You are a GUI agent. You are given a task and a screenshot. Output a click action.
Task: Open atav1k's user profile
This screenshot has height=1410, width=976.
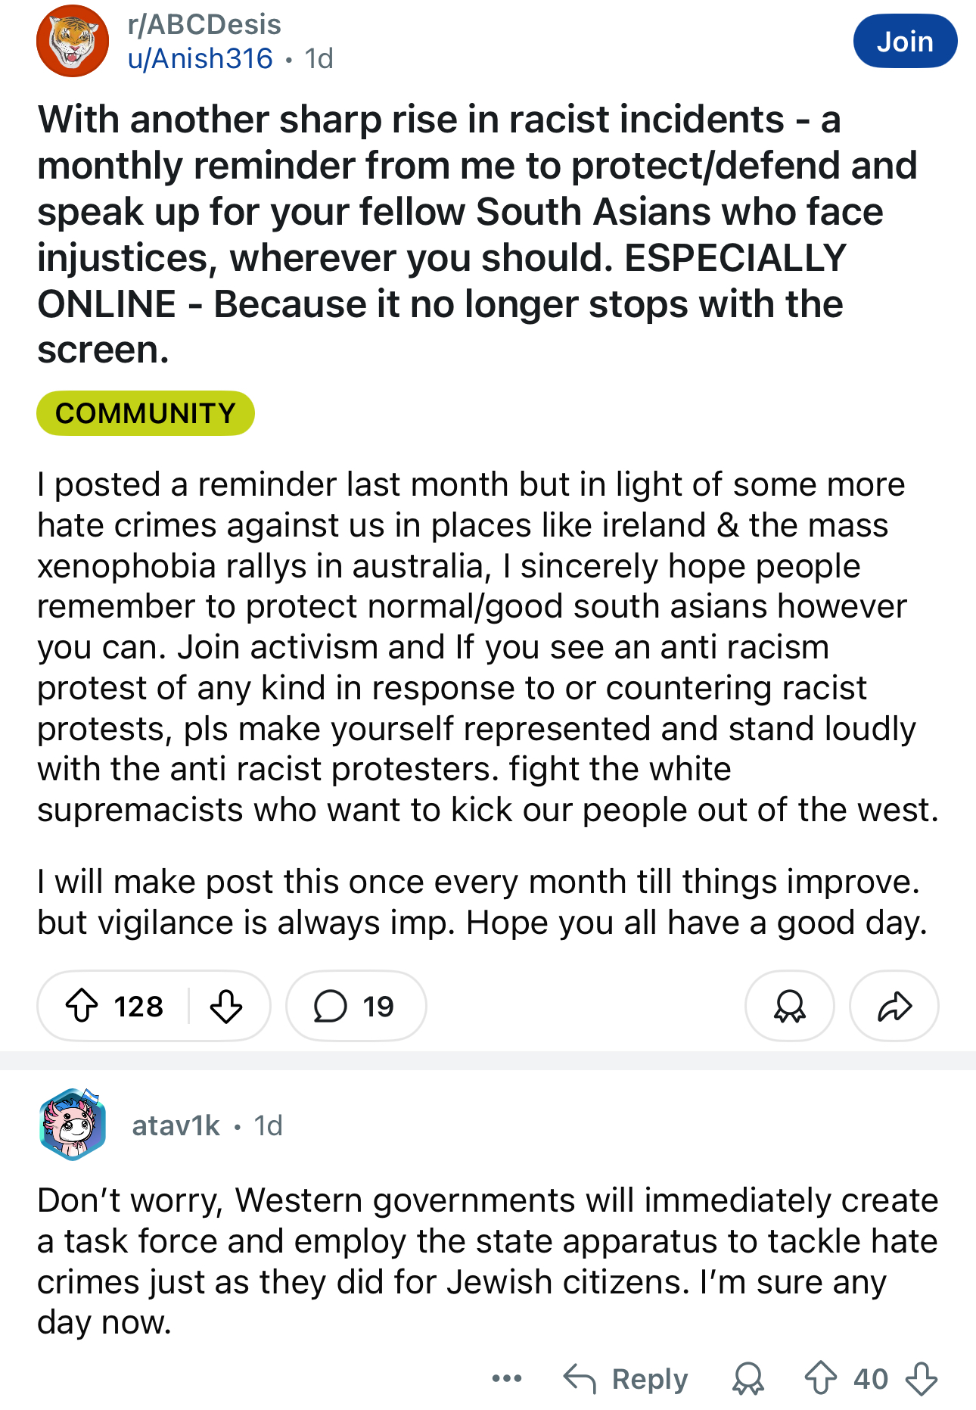pyautogui.click(x=176, y=1125)
